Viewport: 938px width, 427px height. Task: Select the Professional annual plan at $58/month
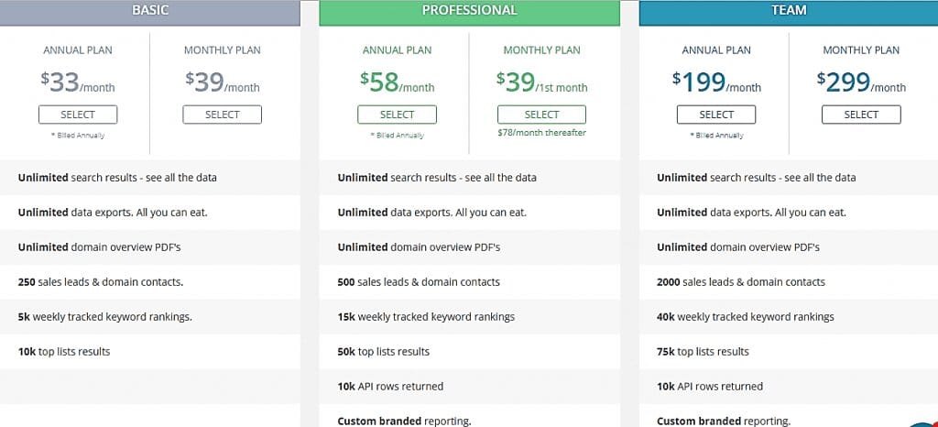point(397,115)
